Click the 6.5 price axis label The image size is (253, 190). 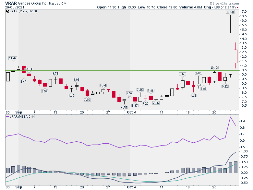tap(244, 106)
